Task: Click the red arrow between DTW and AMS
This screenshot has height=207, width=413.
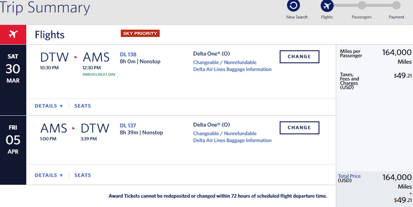Action: point(75,58)
